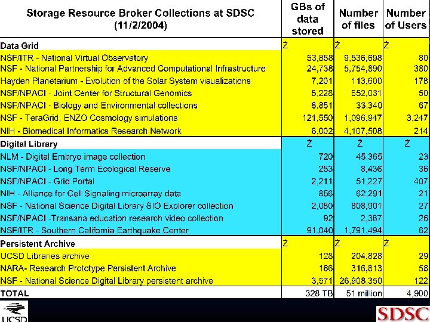Image resolution: width=430 pixels, height=322 pixels.
Task: Click the file count 1,791,494
Action: (363, 230)
